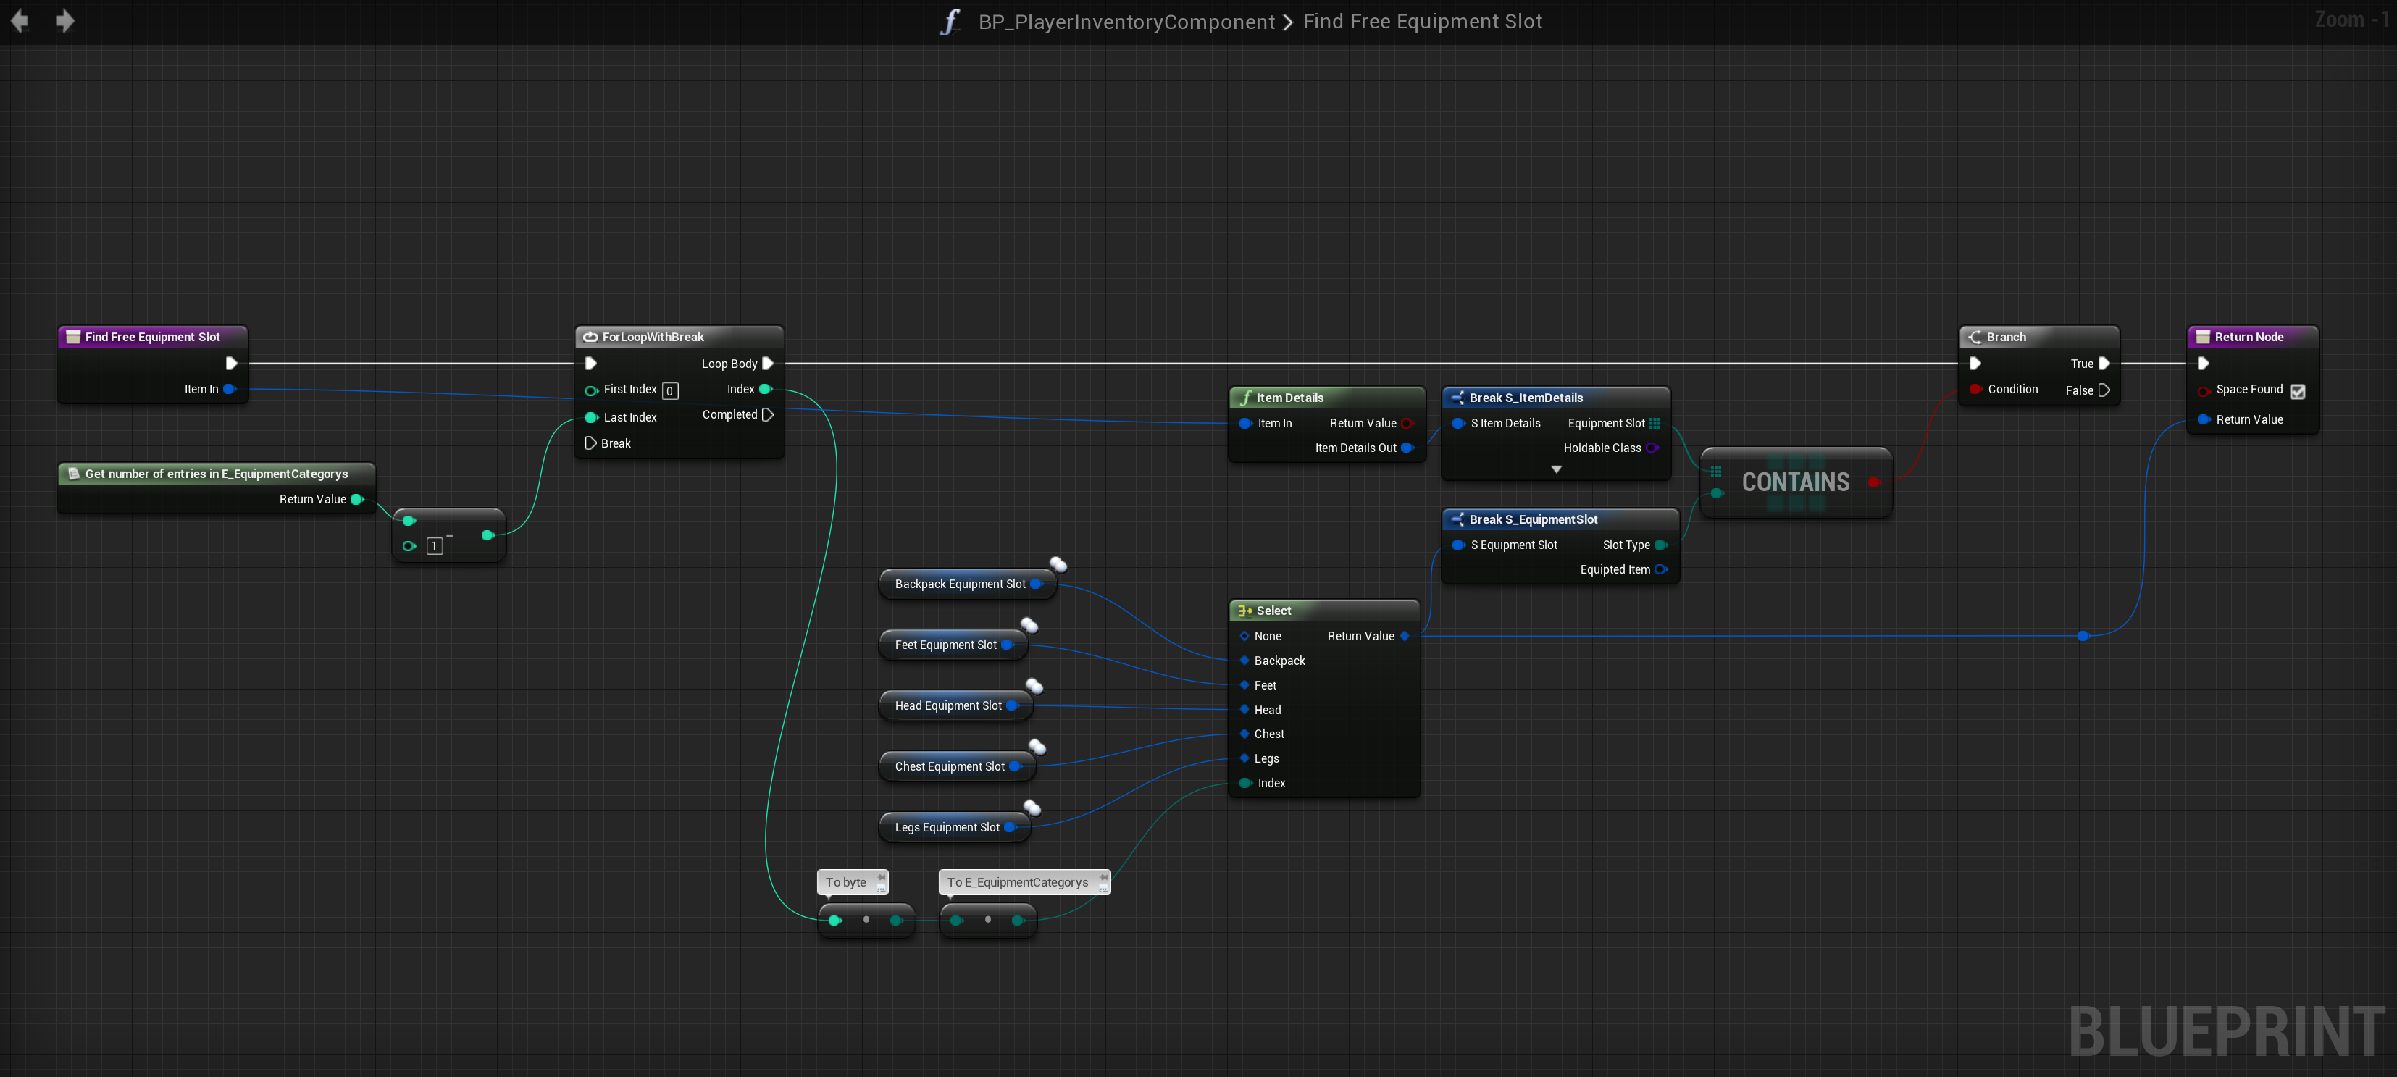Click the back navigation arrow
The width and height of the screenshot is (2397, 1077).
tap(20, 20)
